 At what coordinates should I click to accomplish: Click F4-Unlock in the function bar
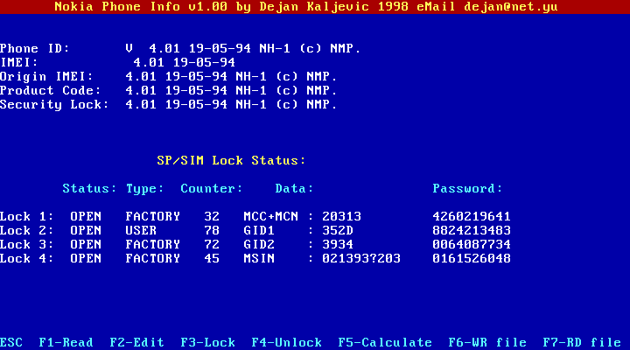[286, 342]
